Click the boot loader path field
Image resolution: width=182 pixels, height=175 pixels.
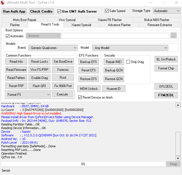click(115, 36)
